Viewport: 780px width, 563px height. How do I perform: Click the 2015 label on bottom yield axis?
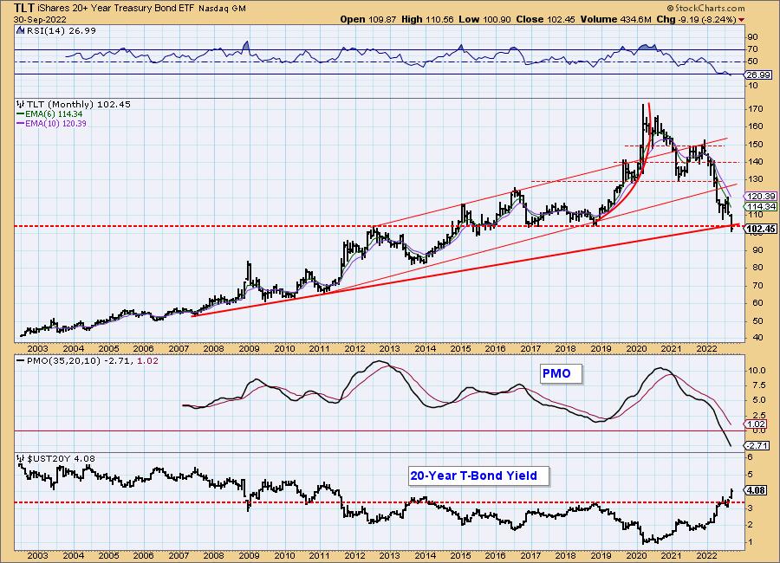tap(460, 555)
